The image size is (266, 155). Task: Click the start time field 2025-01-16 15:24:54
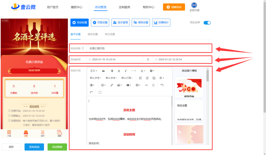click(x=115, y=60)
